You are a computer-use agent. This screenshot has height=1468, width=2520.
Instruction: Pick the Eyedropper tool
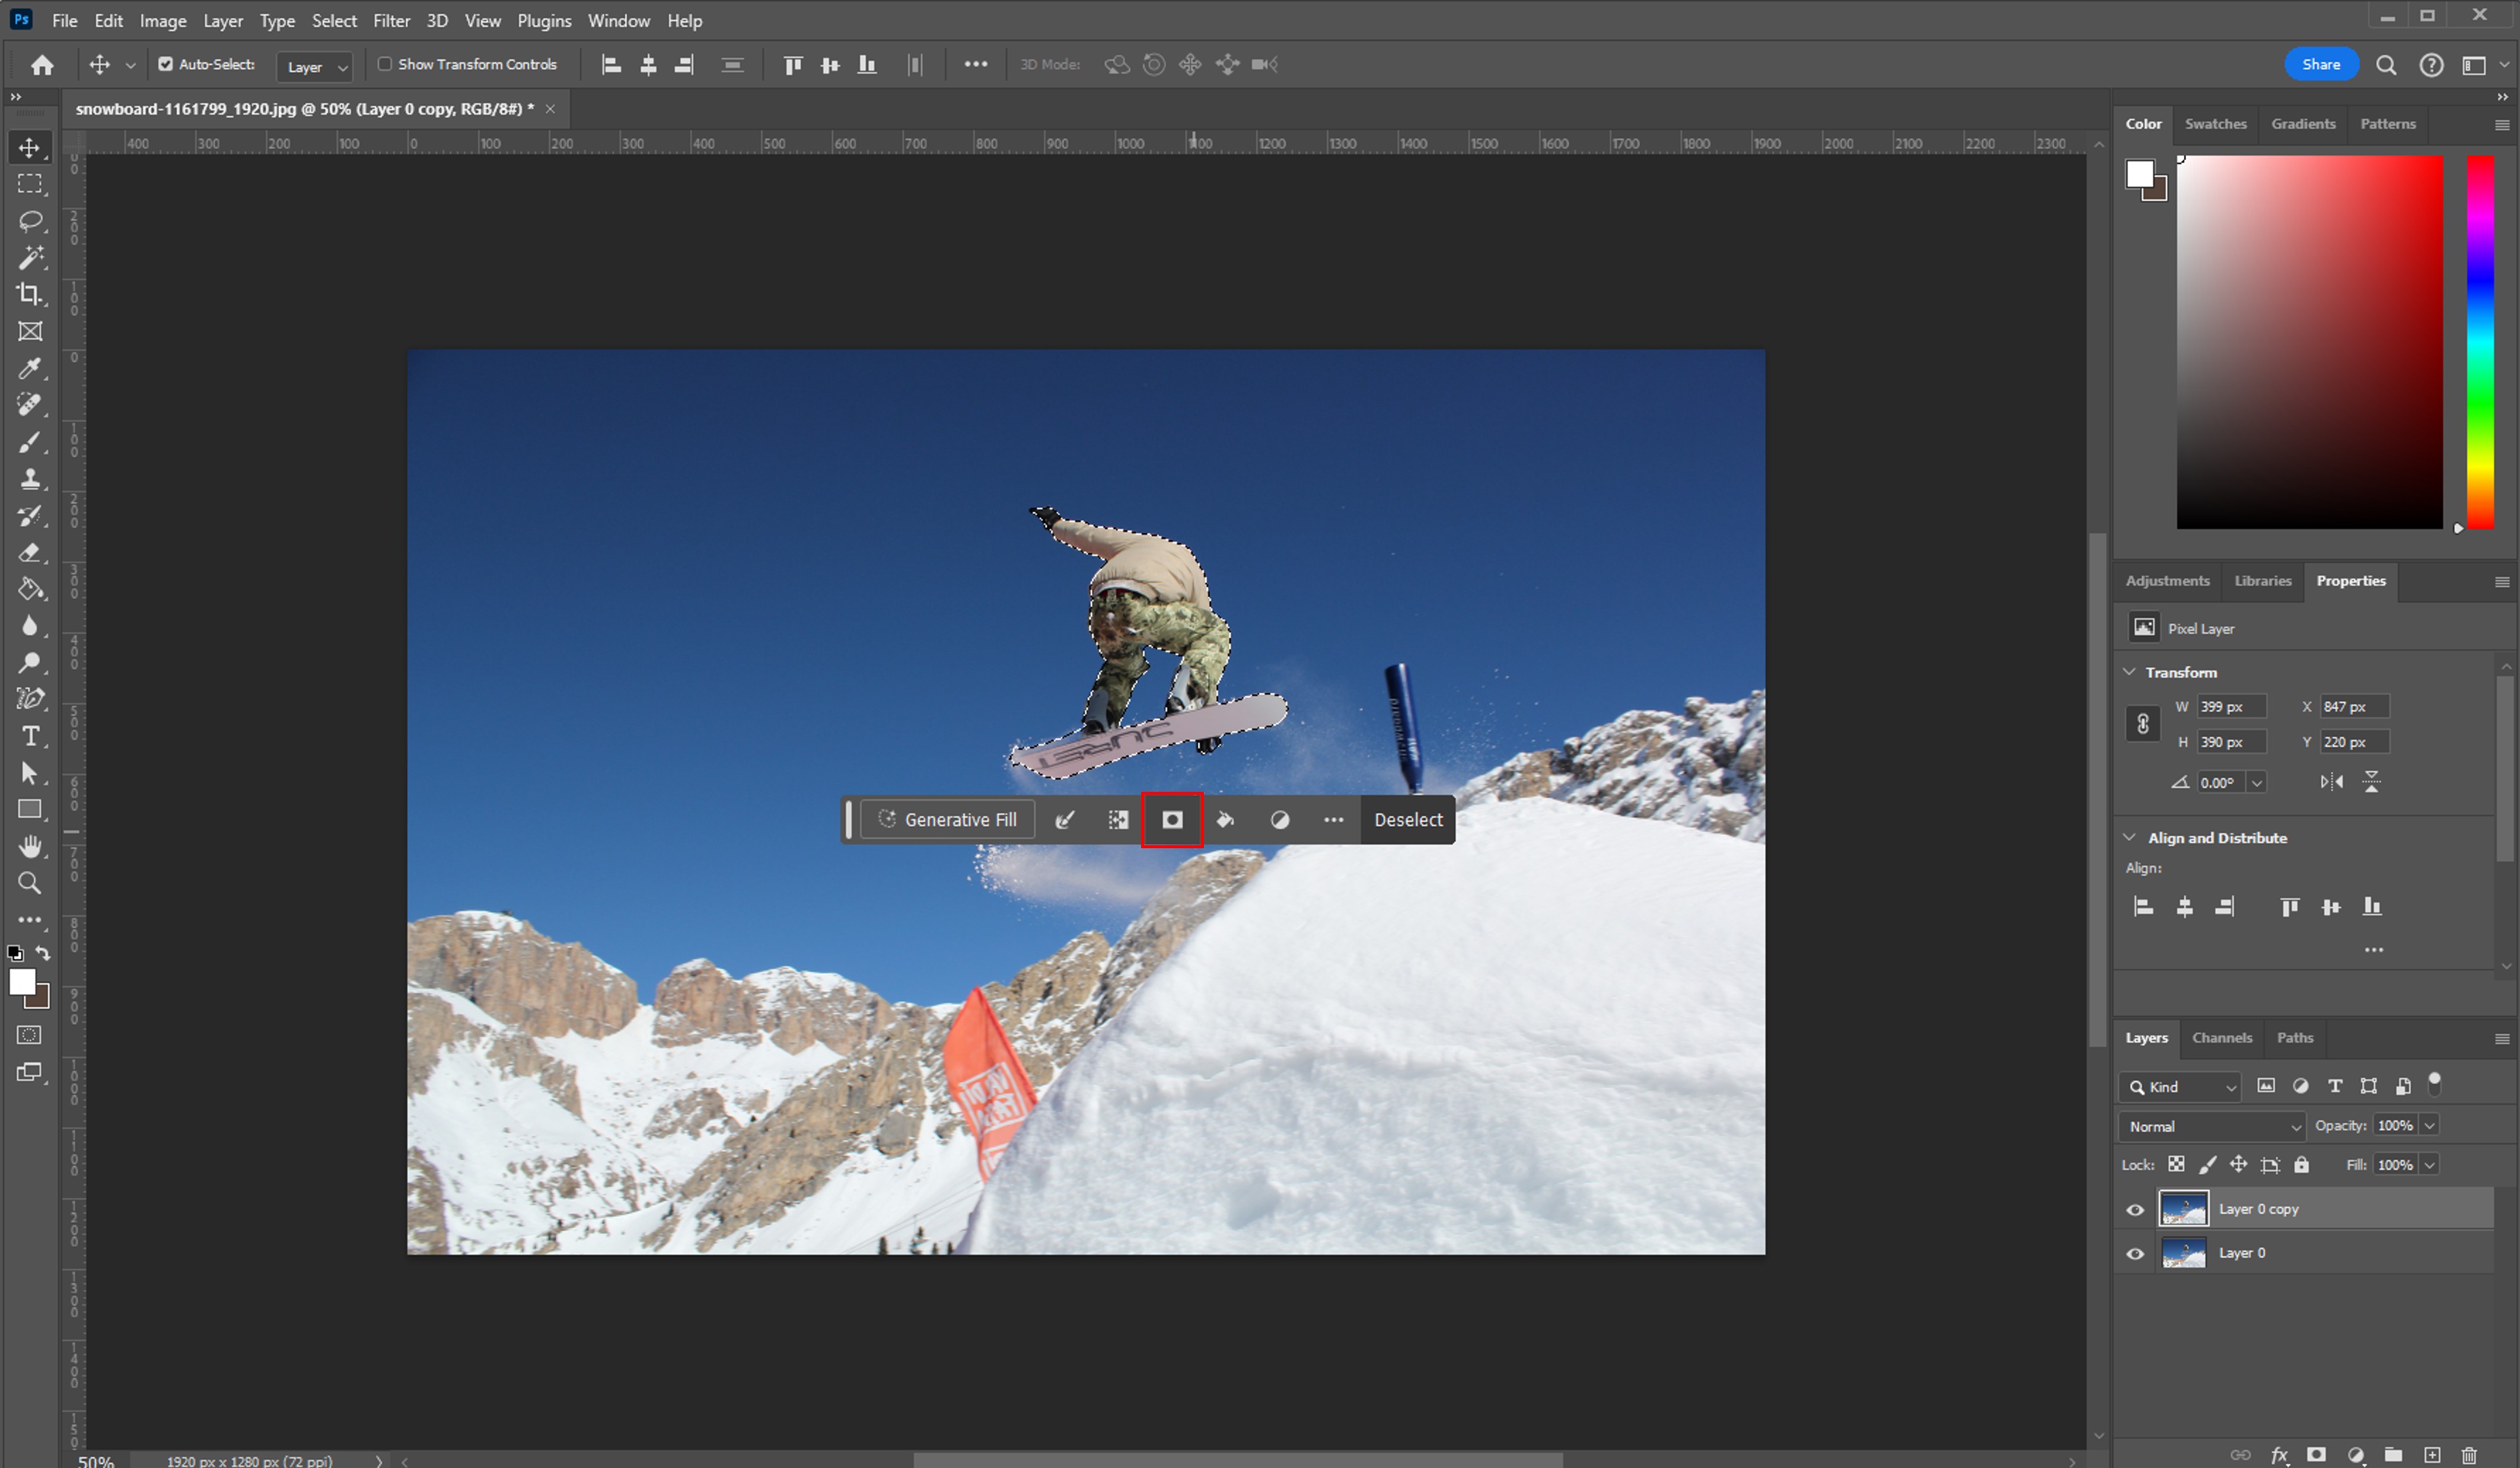coord(30,368)
